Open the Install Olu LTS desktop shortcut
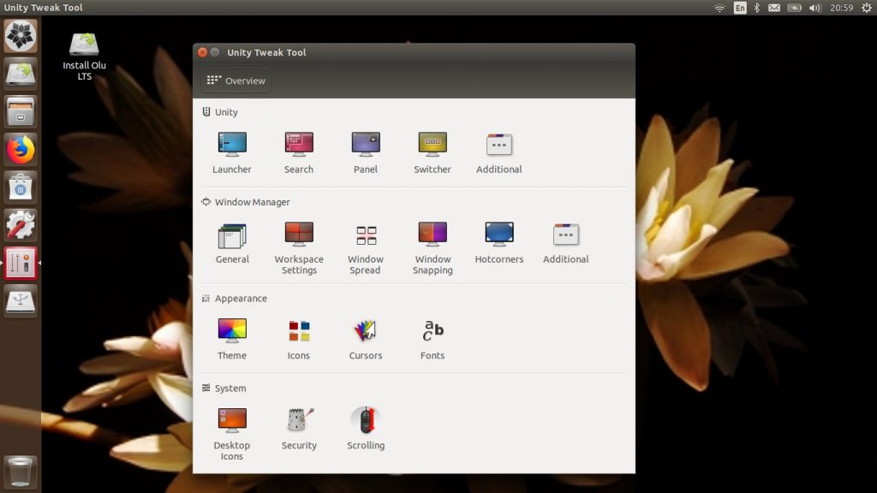877x493 pixels. 84,56
